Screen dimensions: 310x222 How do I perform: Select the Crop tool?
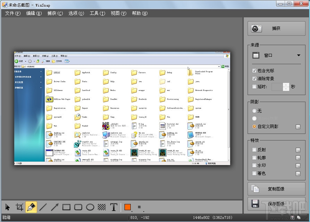(x=19, y=207)
